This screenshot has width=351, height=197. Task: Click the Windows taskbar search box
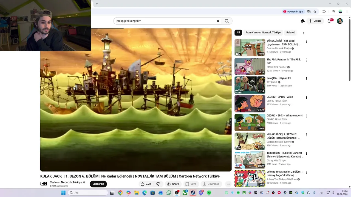(88, 193)
